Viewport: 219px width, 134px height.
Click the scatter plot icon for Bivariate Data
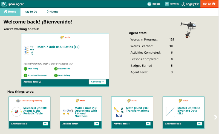pos(170,111)
